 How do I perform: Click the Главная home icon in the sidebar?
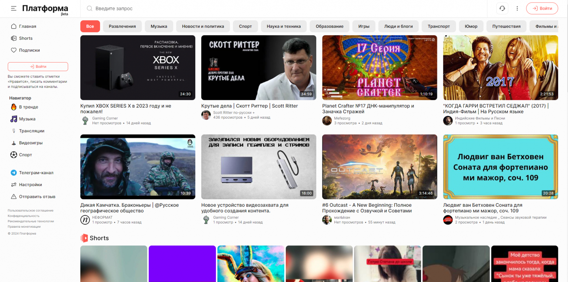point(13,26)
